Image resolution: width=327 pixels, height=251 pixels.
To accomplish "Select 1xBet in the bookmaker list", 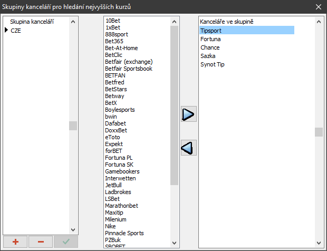I will (x=113, y=27).
